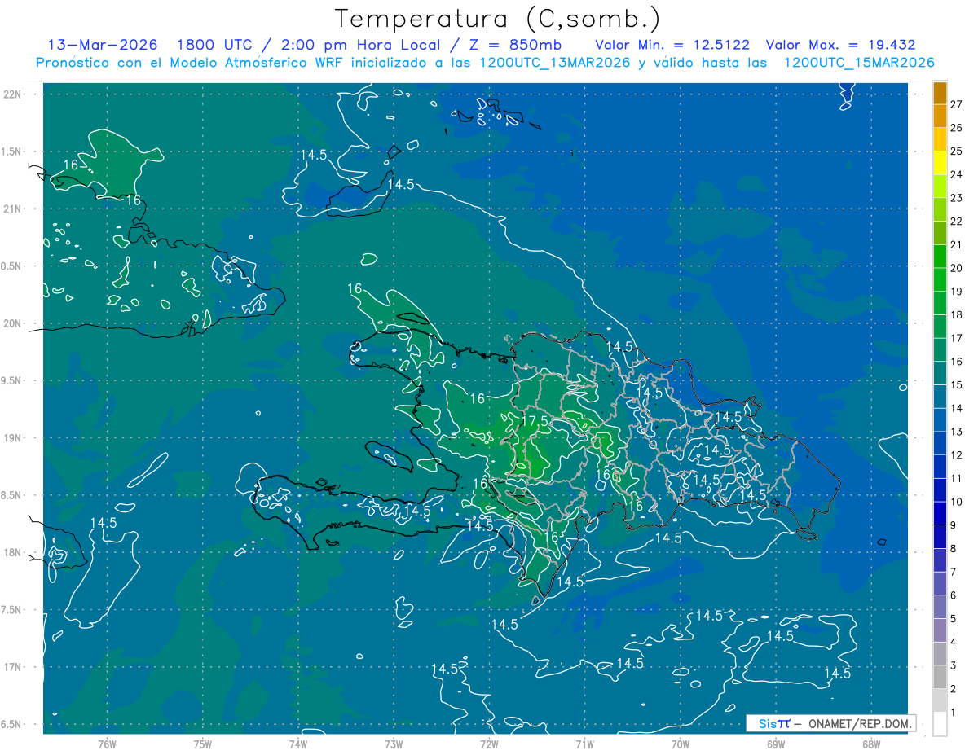The width and height of the screenshot is (978, 755).
Task: Click color scale label '17'
Action: (957, 338)
